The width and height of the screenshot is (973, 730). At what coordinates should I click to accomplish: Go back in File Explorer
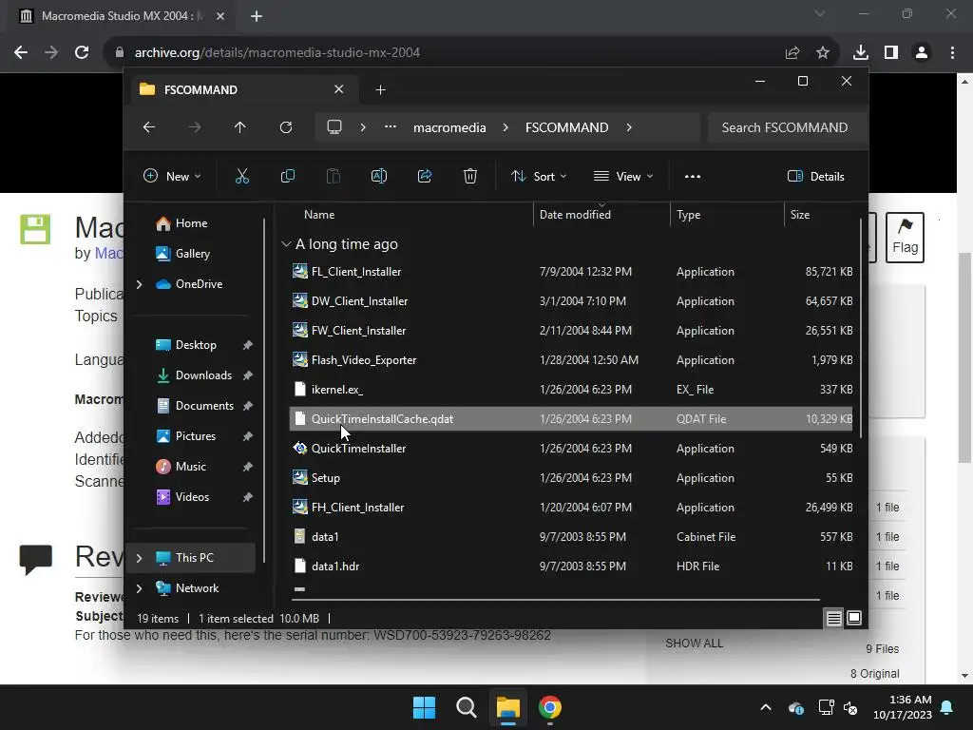point(149,127)
